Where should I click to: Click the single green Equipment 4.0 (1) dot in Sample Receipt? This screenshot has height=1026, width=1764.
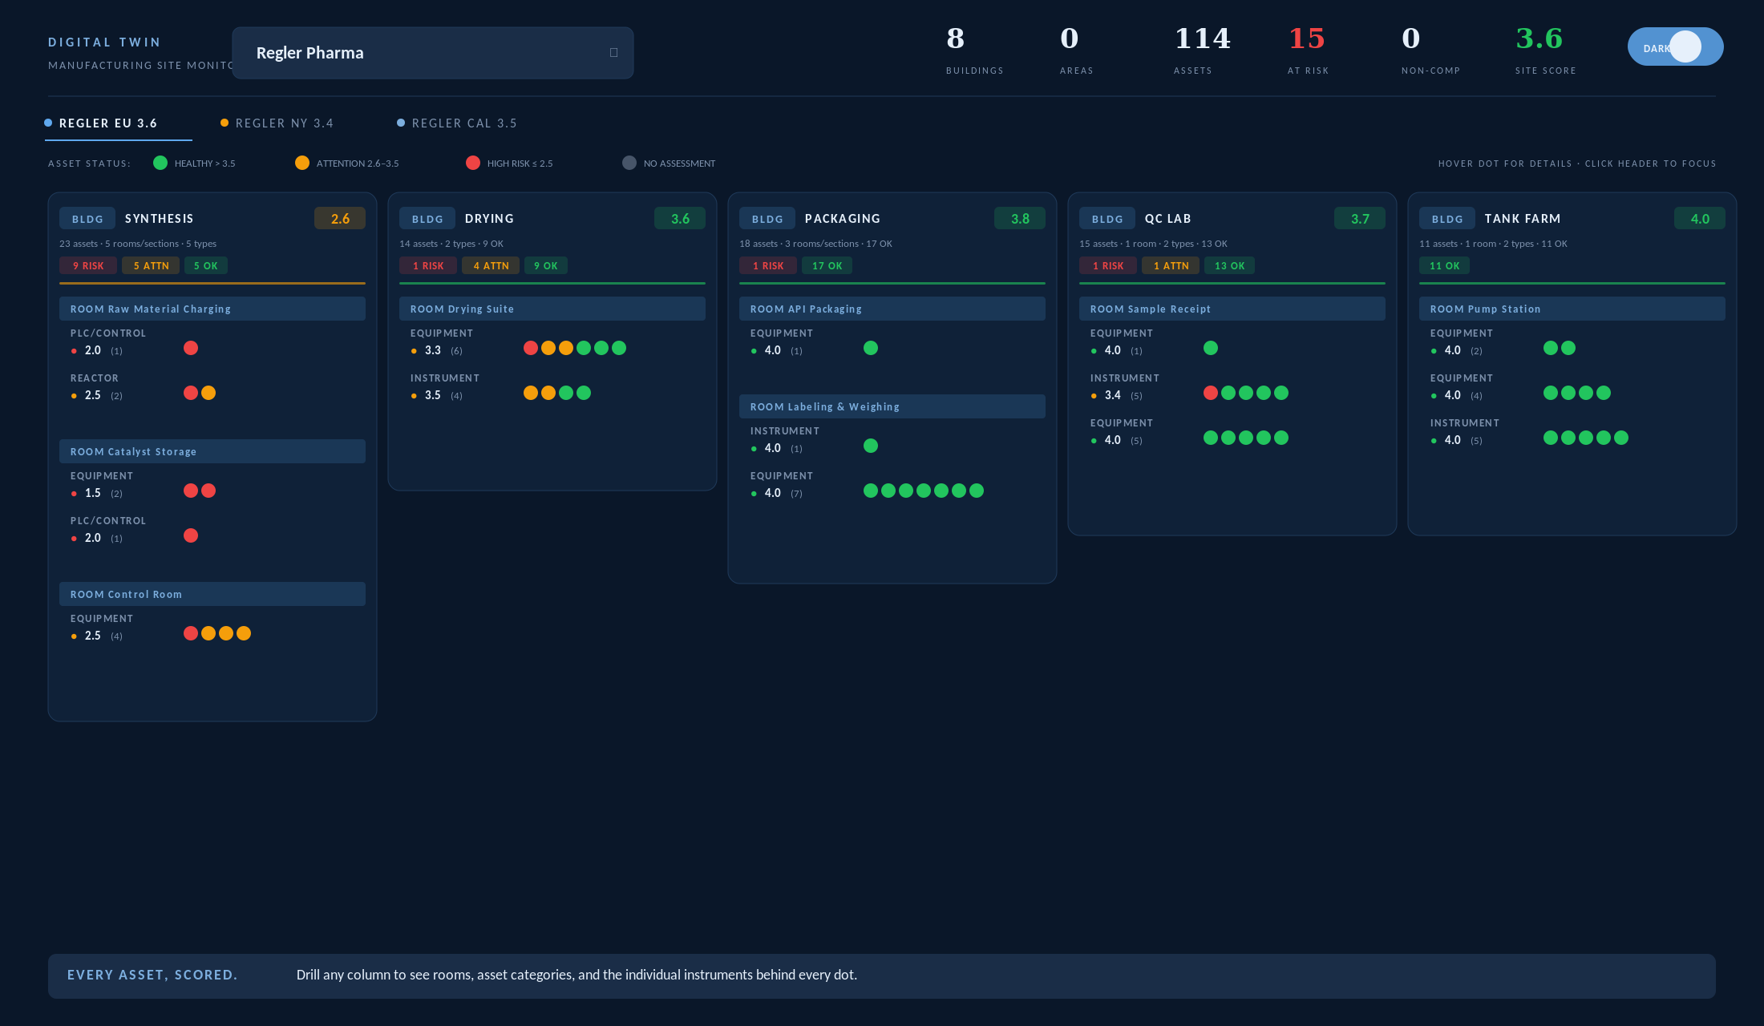click(x=1211, y=348)
